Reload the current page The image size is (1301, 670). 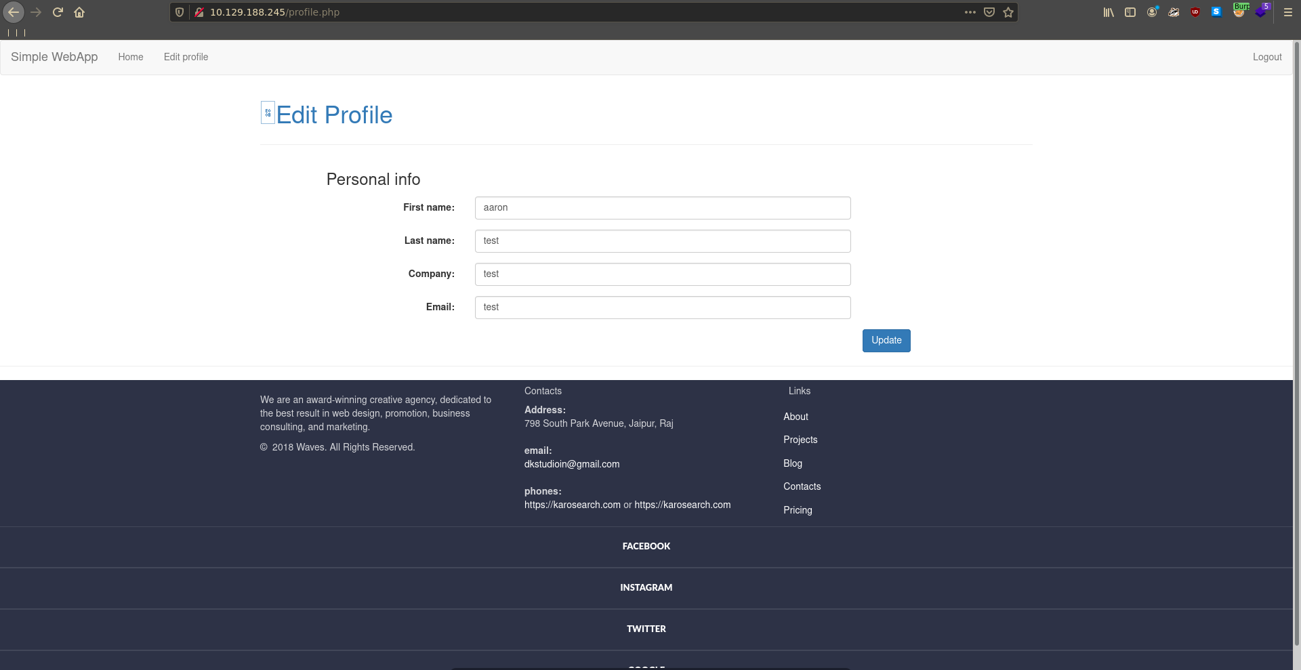[58, 12]
